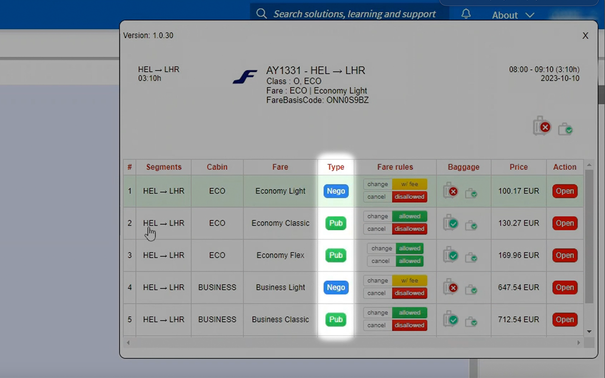Click the notification bell icon
The image size is (605, 378).
466,14
